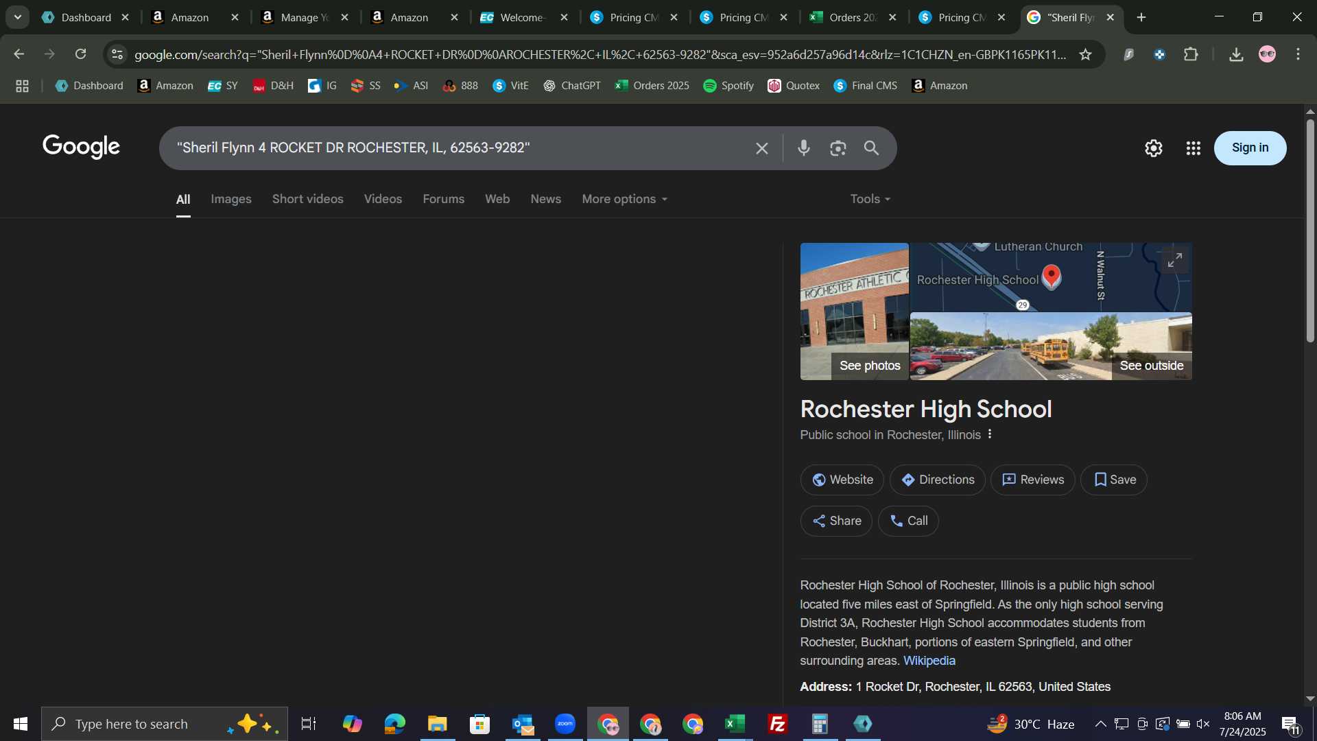Expand the More options search filter
This screenshot has width=1317, height=741.
click(624, 199)
